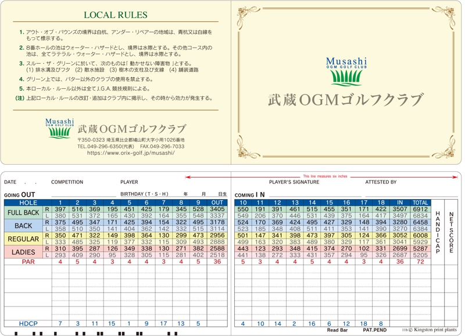The image size is (465, 336).
Task: Click the GOING OUT heading
Action: 20,195
